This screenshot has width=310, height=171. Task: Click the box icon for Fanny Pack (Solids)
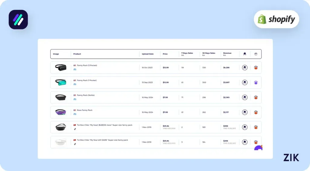(256, 97)
